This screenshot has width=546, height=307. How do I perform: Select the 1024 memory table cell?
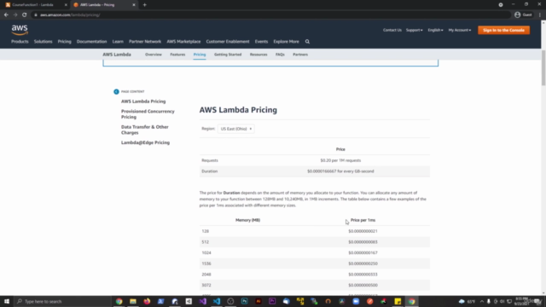click(x=206, y=252)
